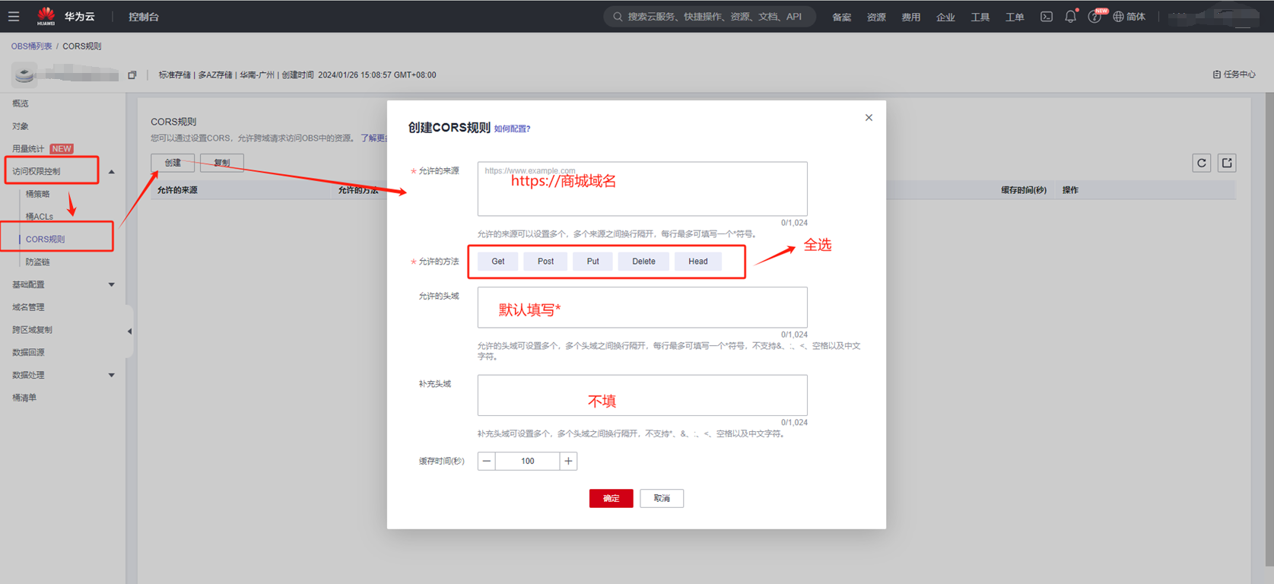Select CORS规则 in the sidebar
This screenshot has width=1274, height=584.
45,240
